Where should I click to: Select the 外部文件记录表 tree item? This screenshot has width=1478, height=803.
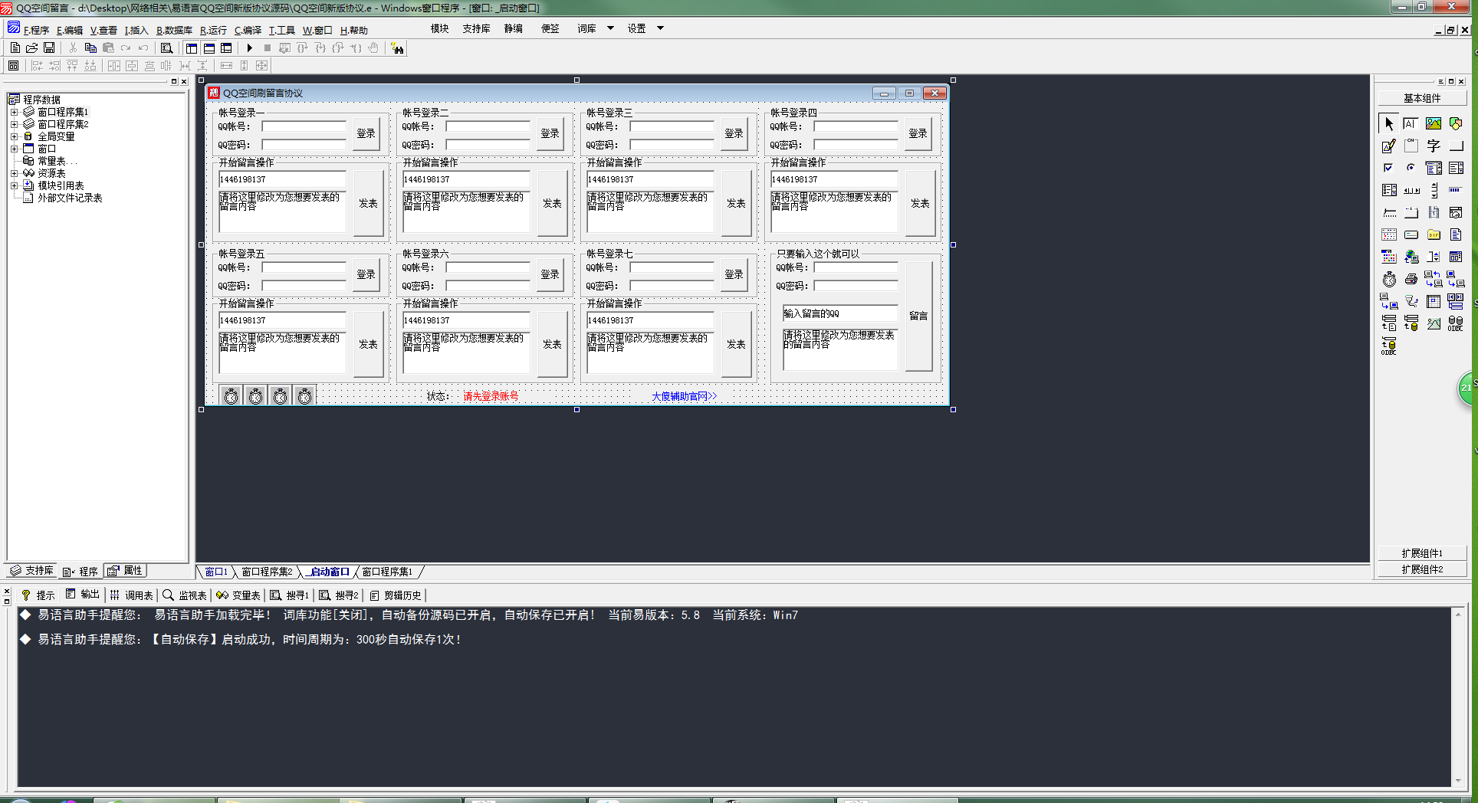pos(63,198)
